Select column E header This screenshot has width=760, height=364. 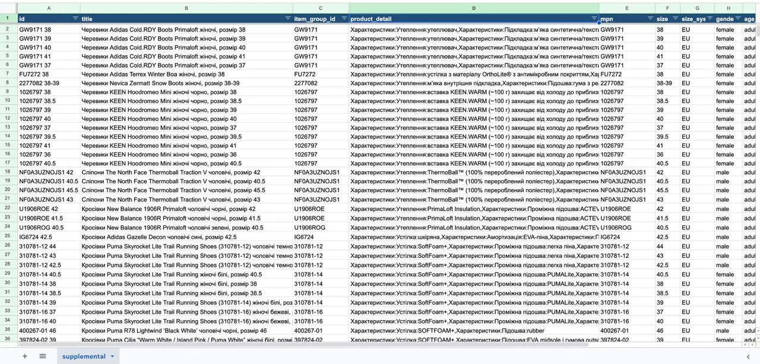[x=627, y=8]
